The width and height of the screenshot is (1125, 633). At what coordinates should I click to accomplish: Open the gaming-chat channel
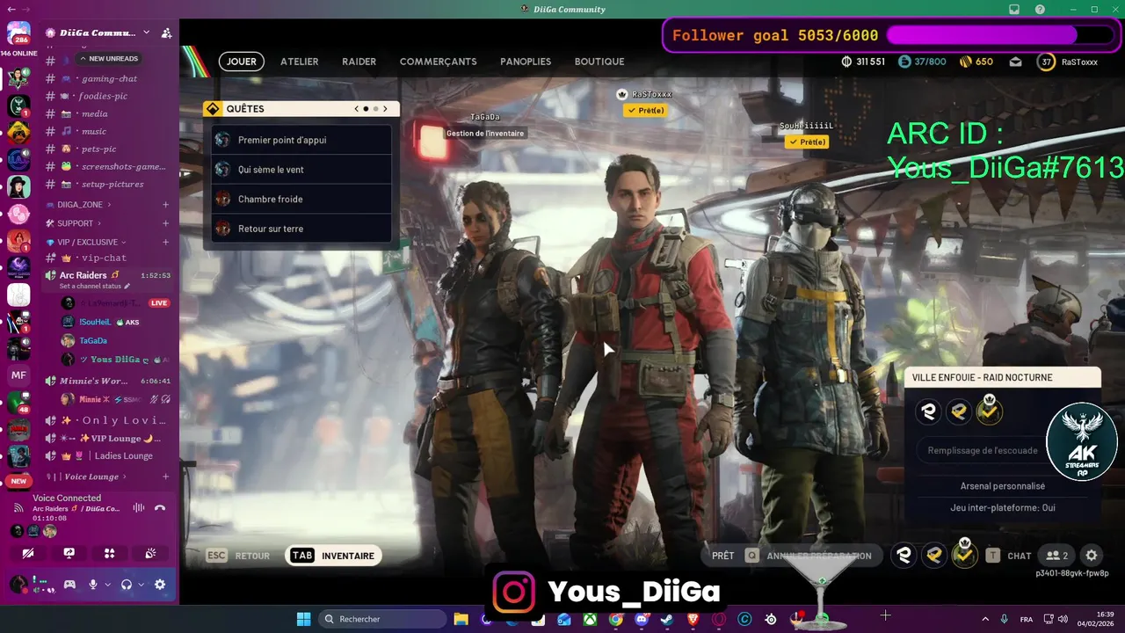[x=109, y=78]
